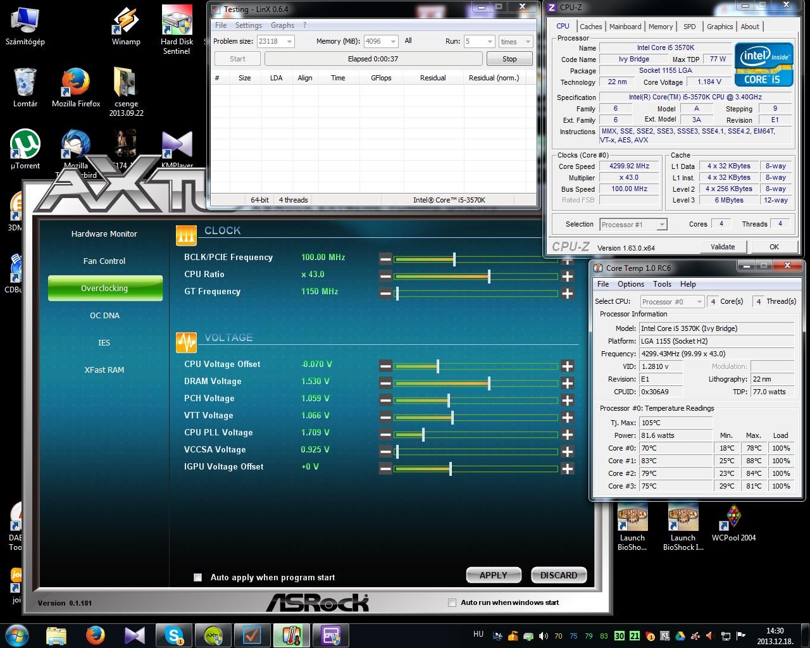Click OK in the CPU-Z window
The width and height of the screenshot is (810, 648).
point(774,247)
